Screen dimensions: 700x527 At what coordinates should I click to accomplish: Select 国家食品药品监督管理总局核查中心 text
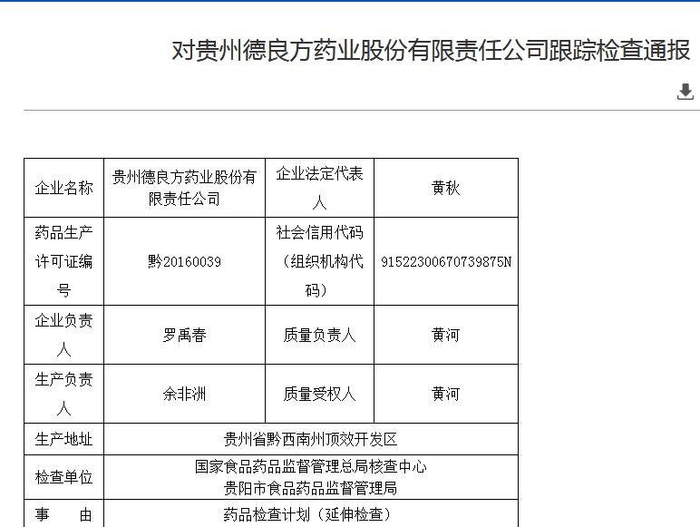(311, 467)
